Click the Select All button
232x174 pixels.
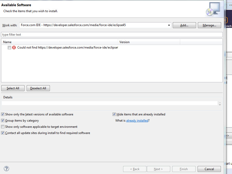coord(13,88)
